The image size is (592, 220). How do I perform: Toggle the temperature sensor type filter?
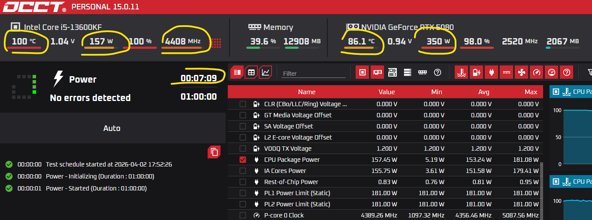(x=462, y=72)
